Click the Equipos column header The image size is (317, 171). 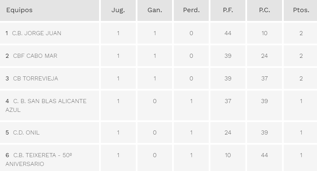(19, 10)
